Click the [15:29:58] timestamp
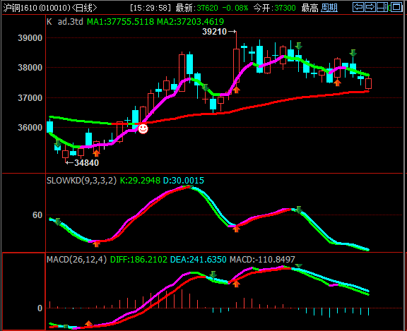Screen dimensions: 407x331 coord(151,8)
